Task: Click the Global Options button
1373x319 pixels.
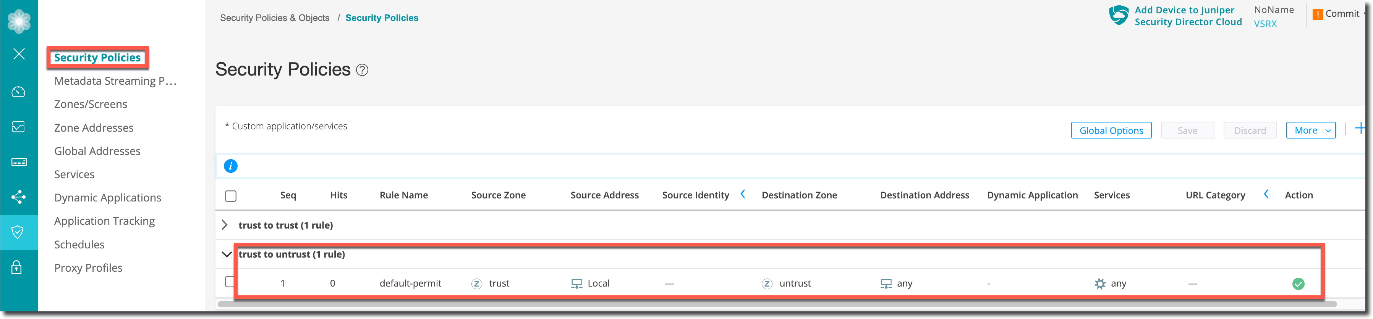Action: (1111, 130)
